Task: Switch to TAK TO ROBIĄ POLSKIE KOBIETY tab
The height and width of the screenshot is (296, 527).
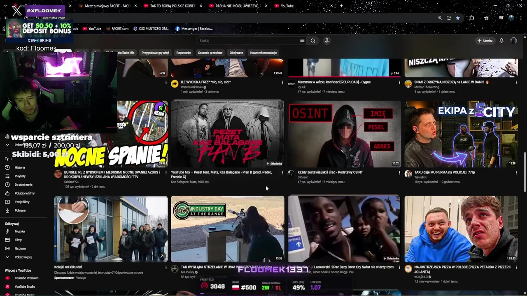Action: click(x=172, y=6)
